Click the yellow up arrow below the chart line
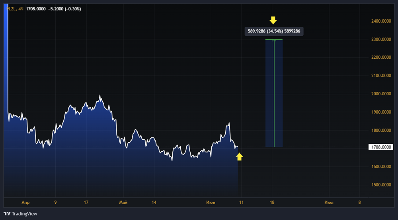Image resolution: width=398 pixels, height=220 pixels. point(239,157)
